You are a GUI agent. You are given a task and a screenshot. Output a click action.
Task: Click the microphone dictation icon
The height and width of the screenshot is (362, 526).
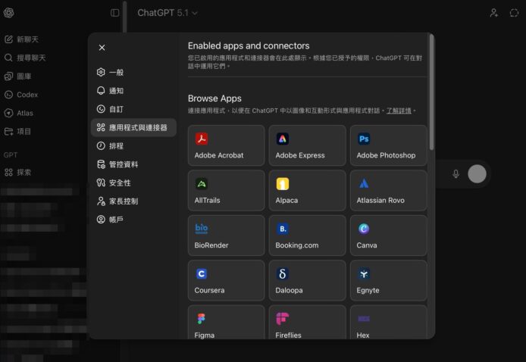(x=456, y=173)
